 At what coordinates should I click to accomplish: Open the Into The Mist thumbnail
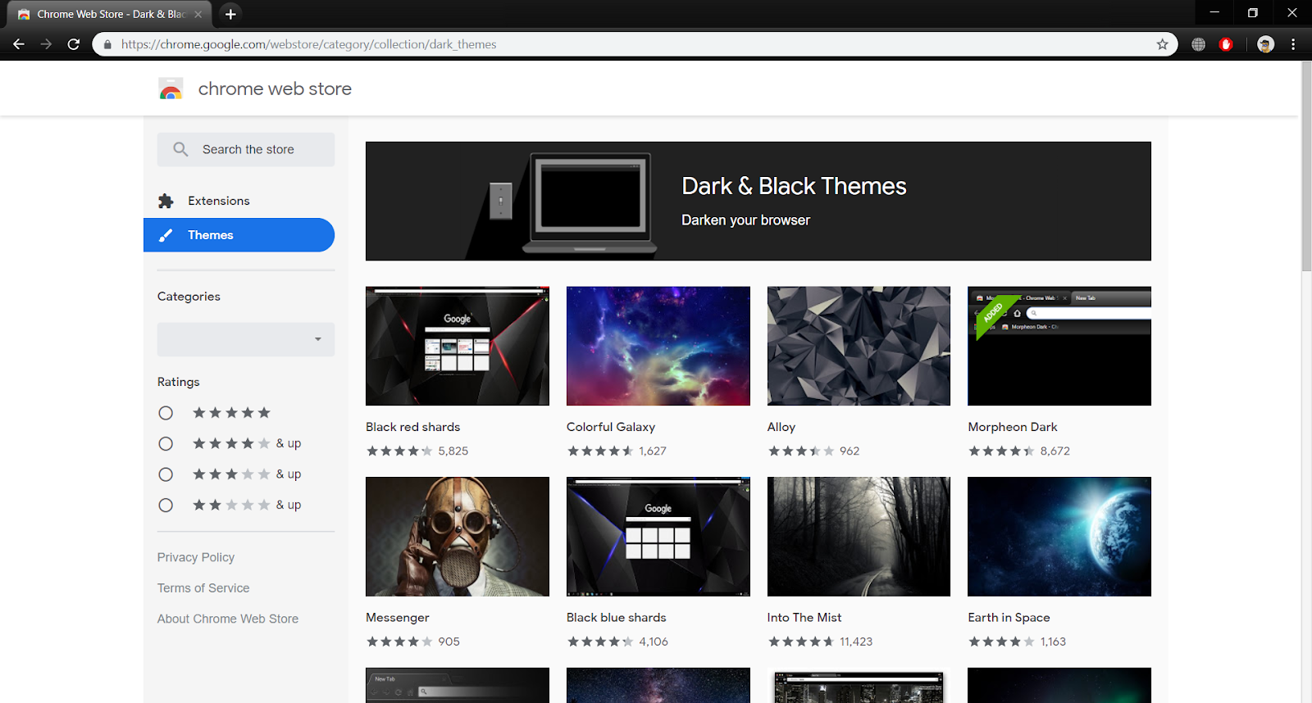point(859,537)
